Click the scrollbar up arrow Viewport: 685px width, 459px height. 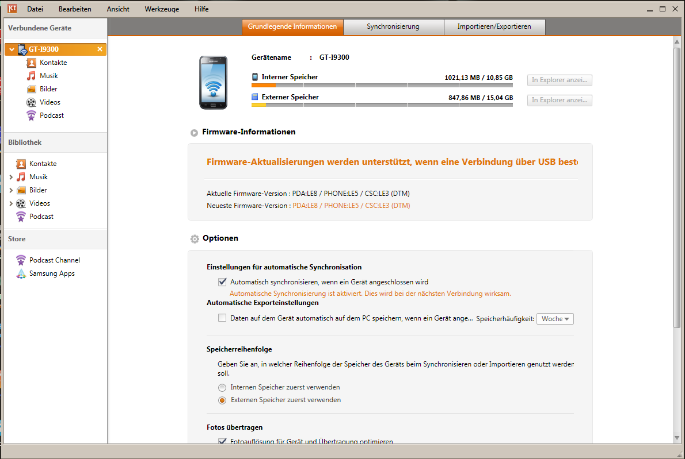point(677,42)
